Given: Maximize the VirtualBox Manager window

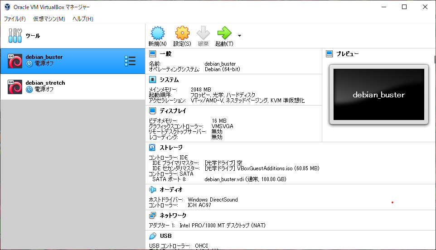Looking at the screenshot, I should pos(404,7).
